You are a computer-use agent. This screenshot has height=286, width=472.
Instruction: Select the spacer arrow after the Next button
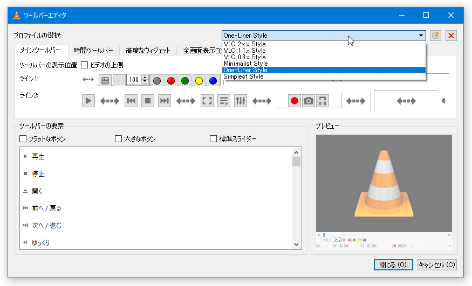pos(186,101)
